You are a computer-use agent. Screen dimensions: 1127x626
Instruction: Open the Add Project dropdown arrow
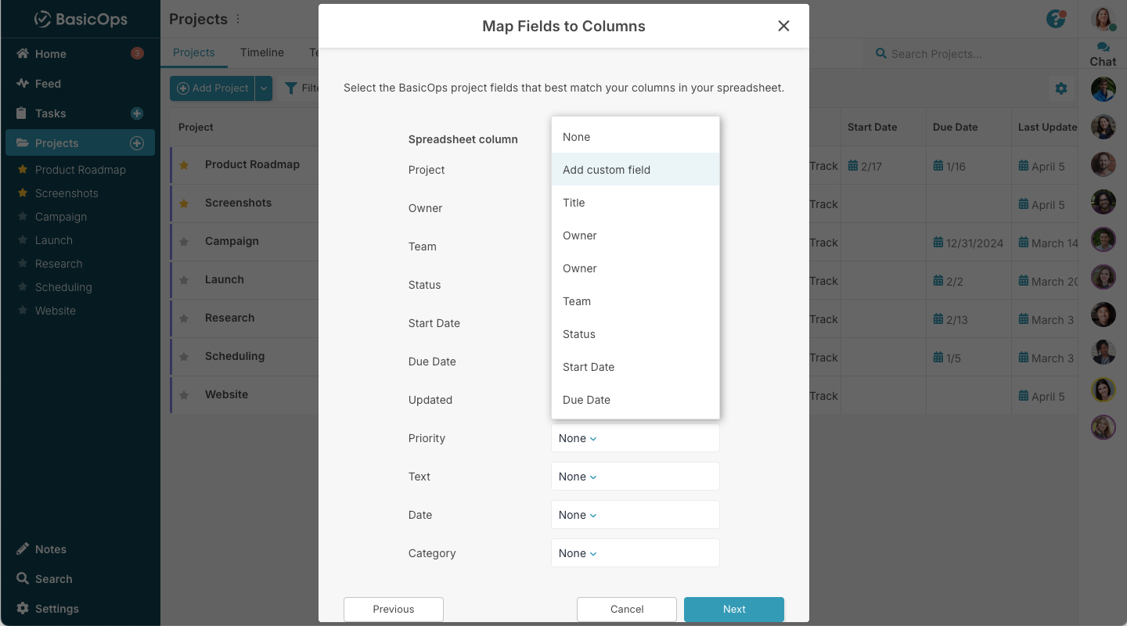point(264,88)
